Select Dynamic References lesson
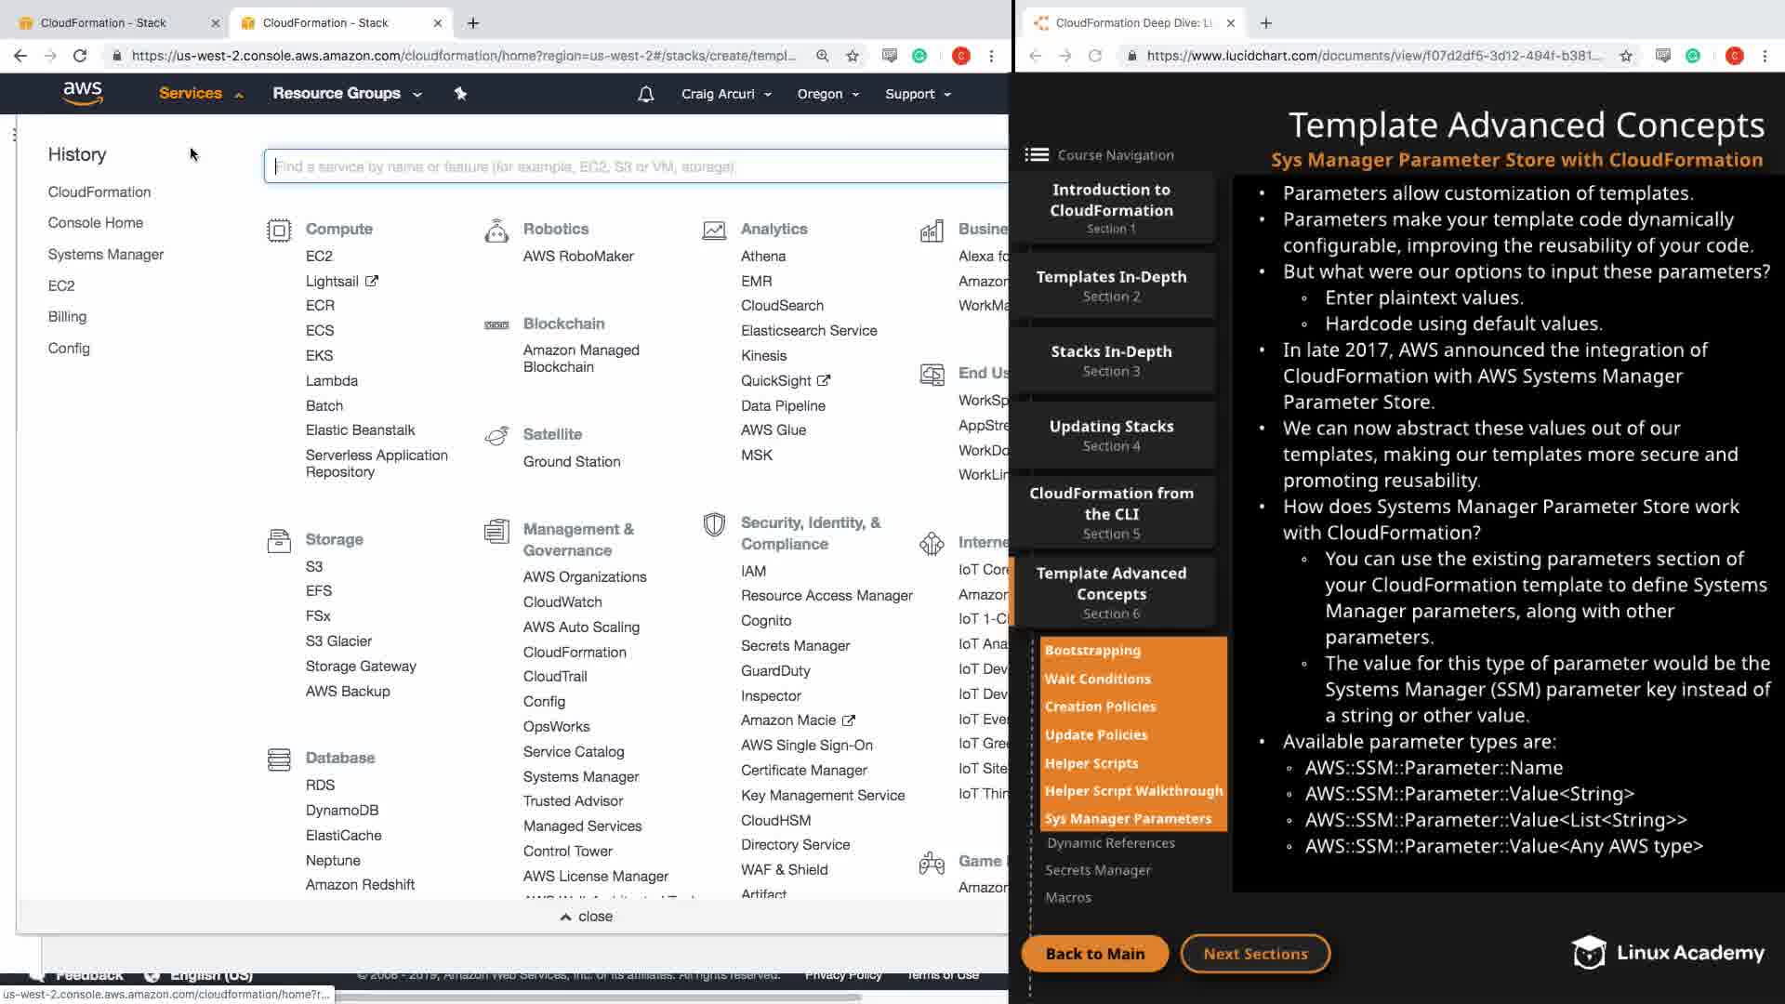The image size is (1785, 1004). (x=1110, y=843)
